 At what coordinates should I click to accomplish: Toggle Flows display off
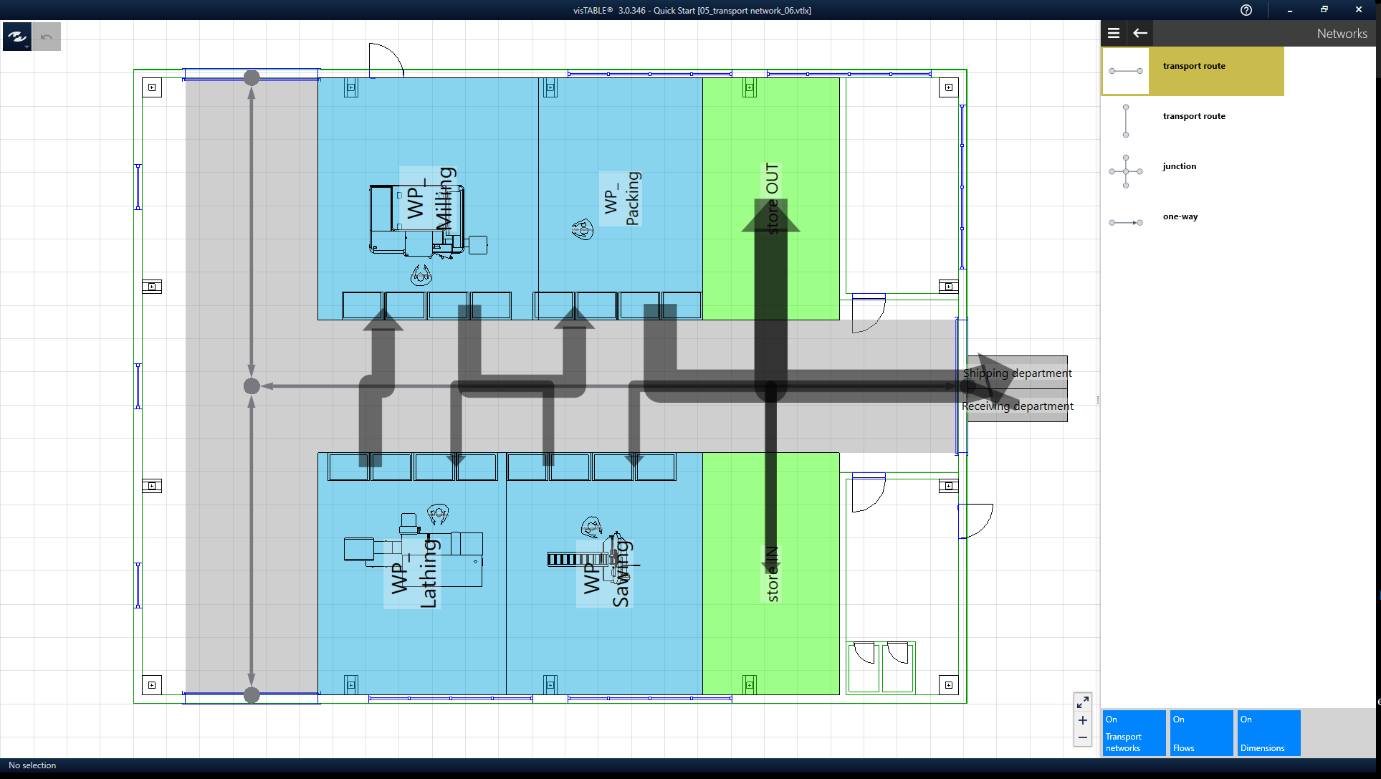(x=1202, y=732)
